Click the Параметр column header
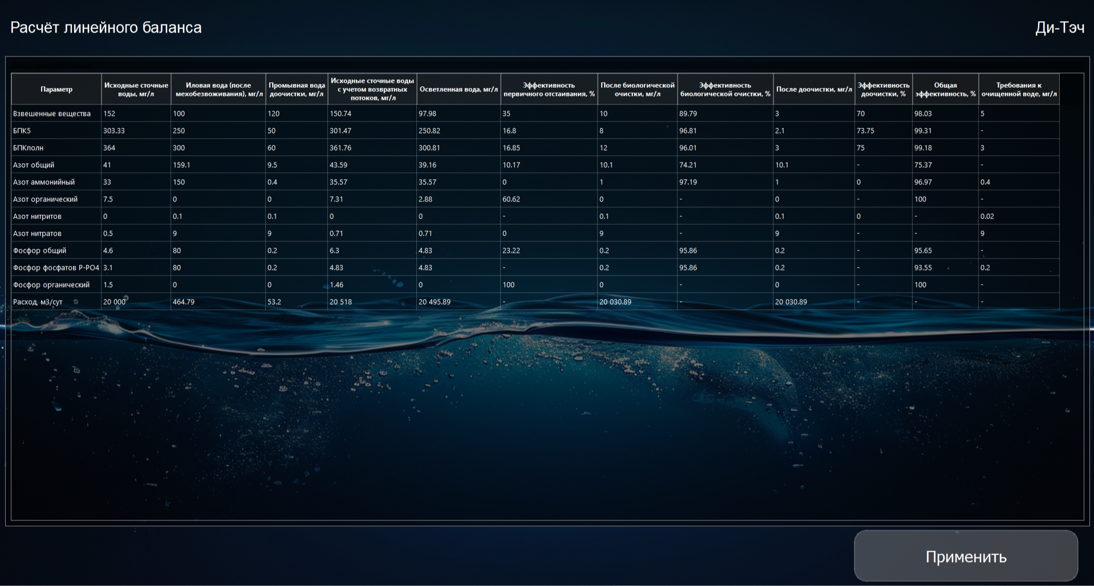The image size is (1094, 586). (x=56, y=90)
